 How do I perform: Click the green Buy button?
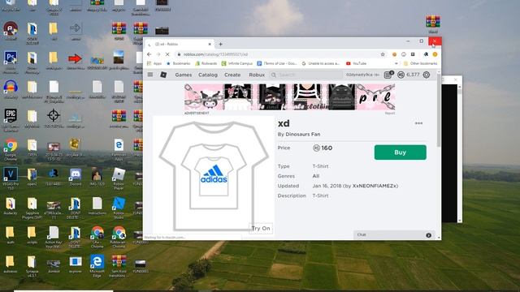pos(400,152)
